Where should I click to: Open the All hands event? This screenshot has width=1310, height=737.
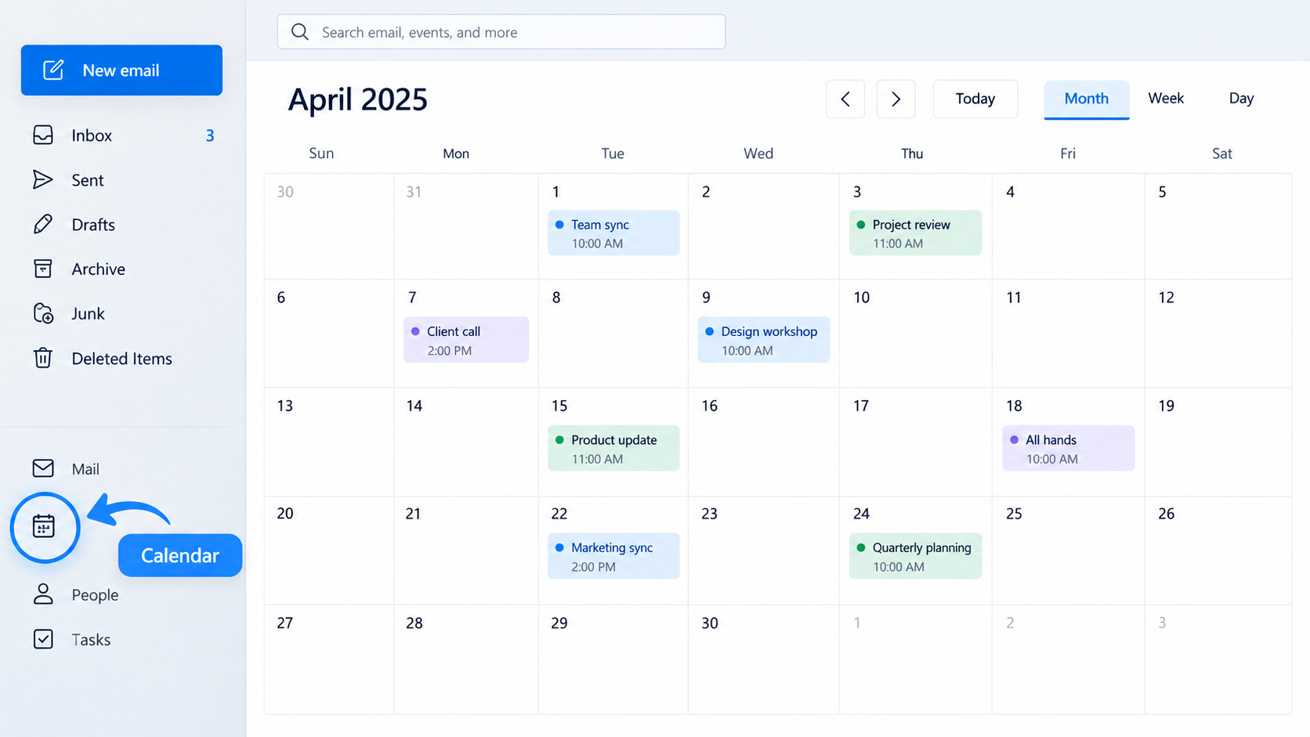pyautogui.click(x=1068, y=448)
